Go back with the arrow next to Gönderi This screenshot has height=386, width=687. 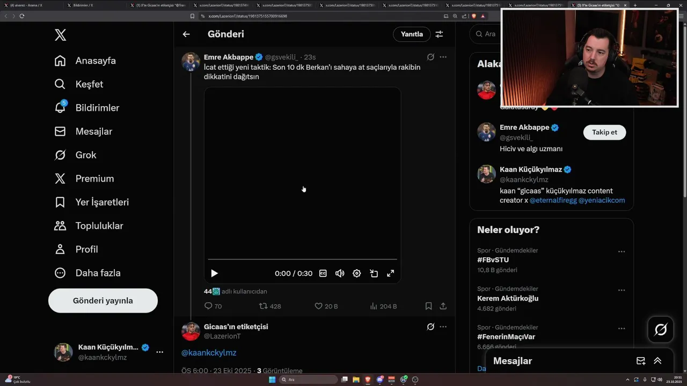tap(186, 34)
